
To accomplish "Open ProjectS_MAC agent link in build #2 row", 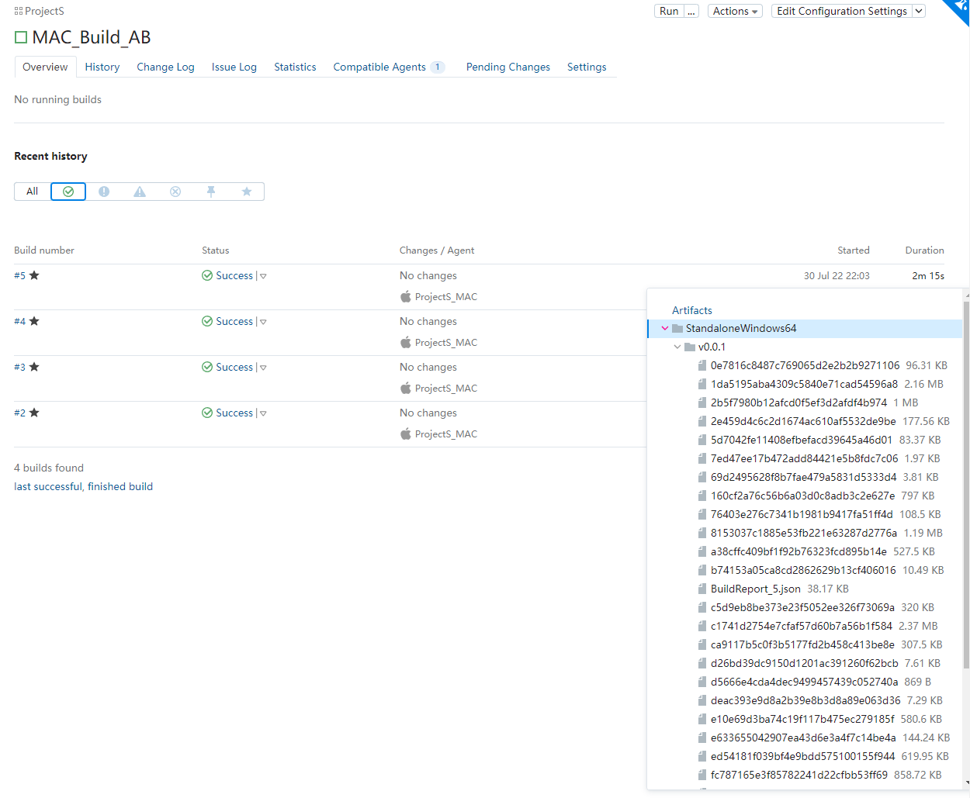I will click(x=446, y=434).
